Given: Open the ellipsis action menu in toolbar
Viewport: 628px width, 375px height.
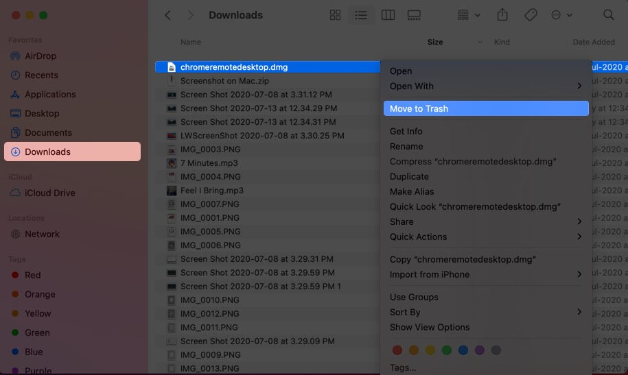Looking at the screenshot, I should (x=561, y=15).
